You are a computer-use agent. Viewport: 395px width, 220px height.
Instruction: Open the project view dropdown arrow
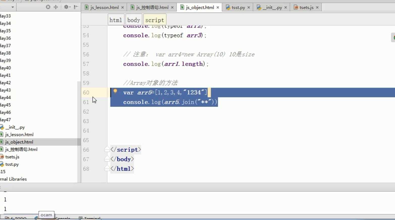click(13, 7)
